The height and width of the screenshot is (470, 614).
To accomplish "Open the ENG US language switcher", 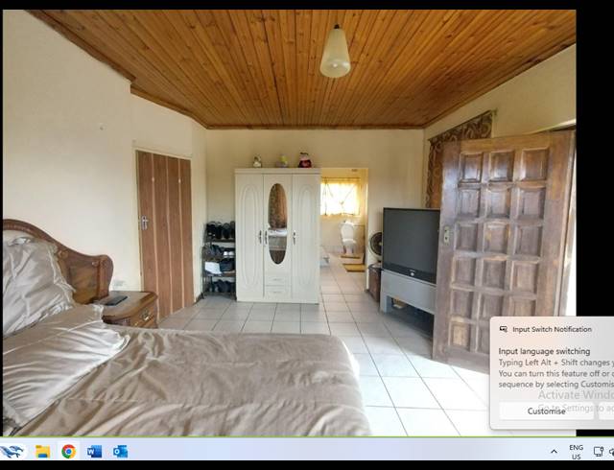I will click(x=576, y=452).
